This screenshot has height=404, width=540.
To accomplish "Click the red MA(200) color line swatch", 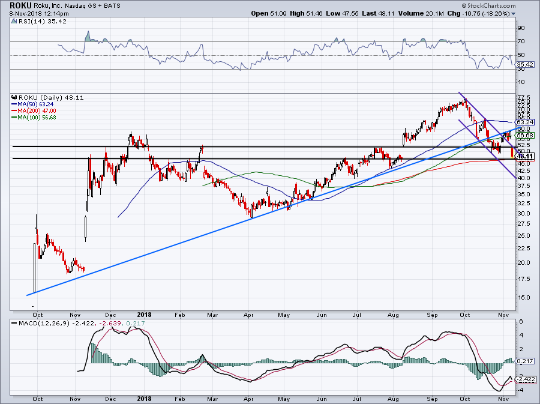I will coord(14,111).
